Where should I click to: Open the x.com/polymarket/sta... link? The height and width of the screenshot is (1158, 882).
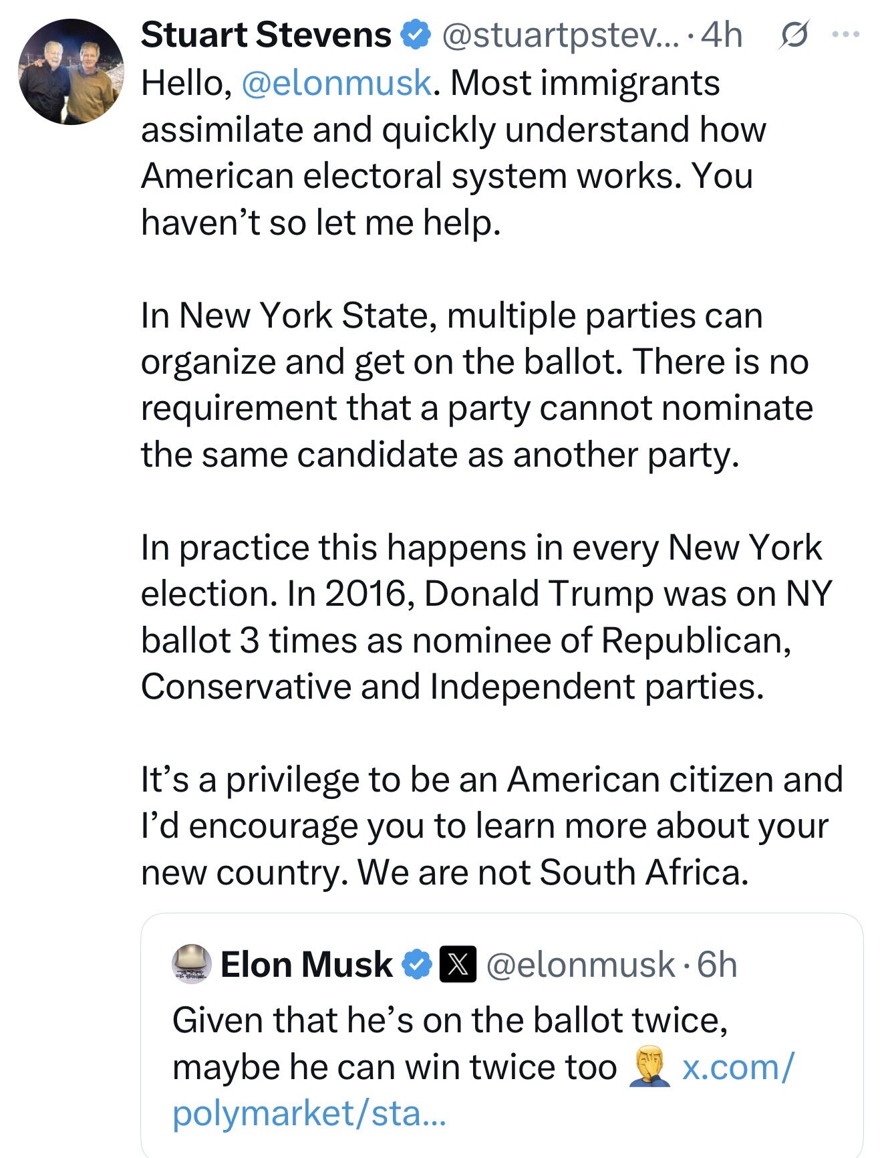click(x=738, y=1067)
